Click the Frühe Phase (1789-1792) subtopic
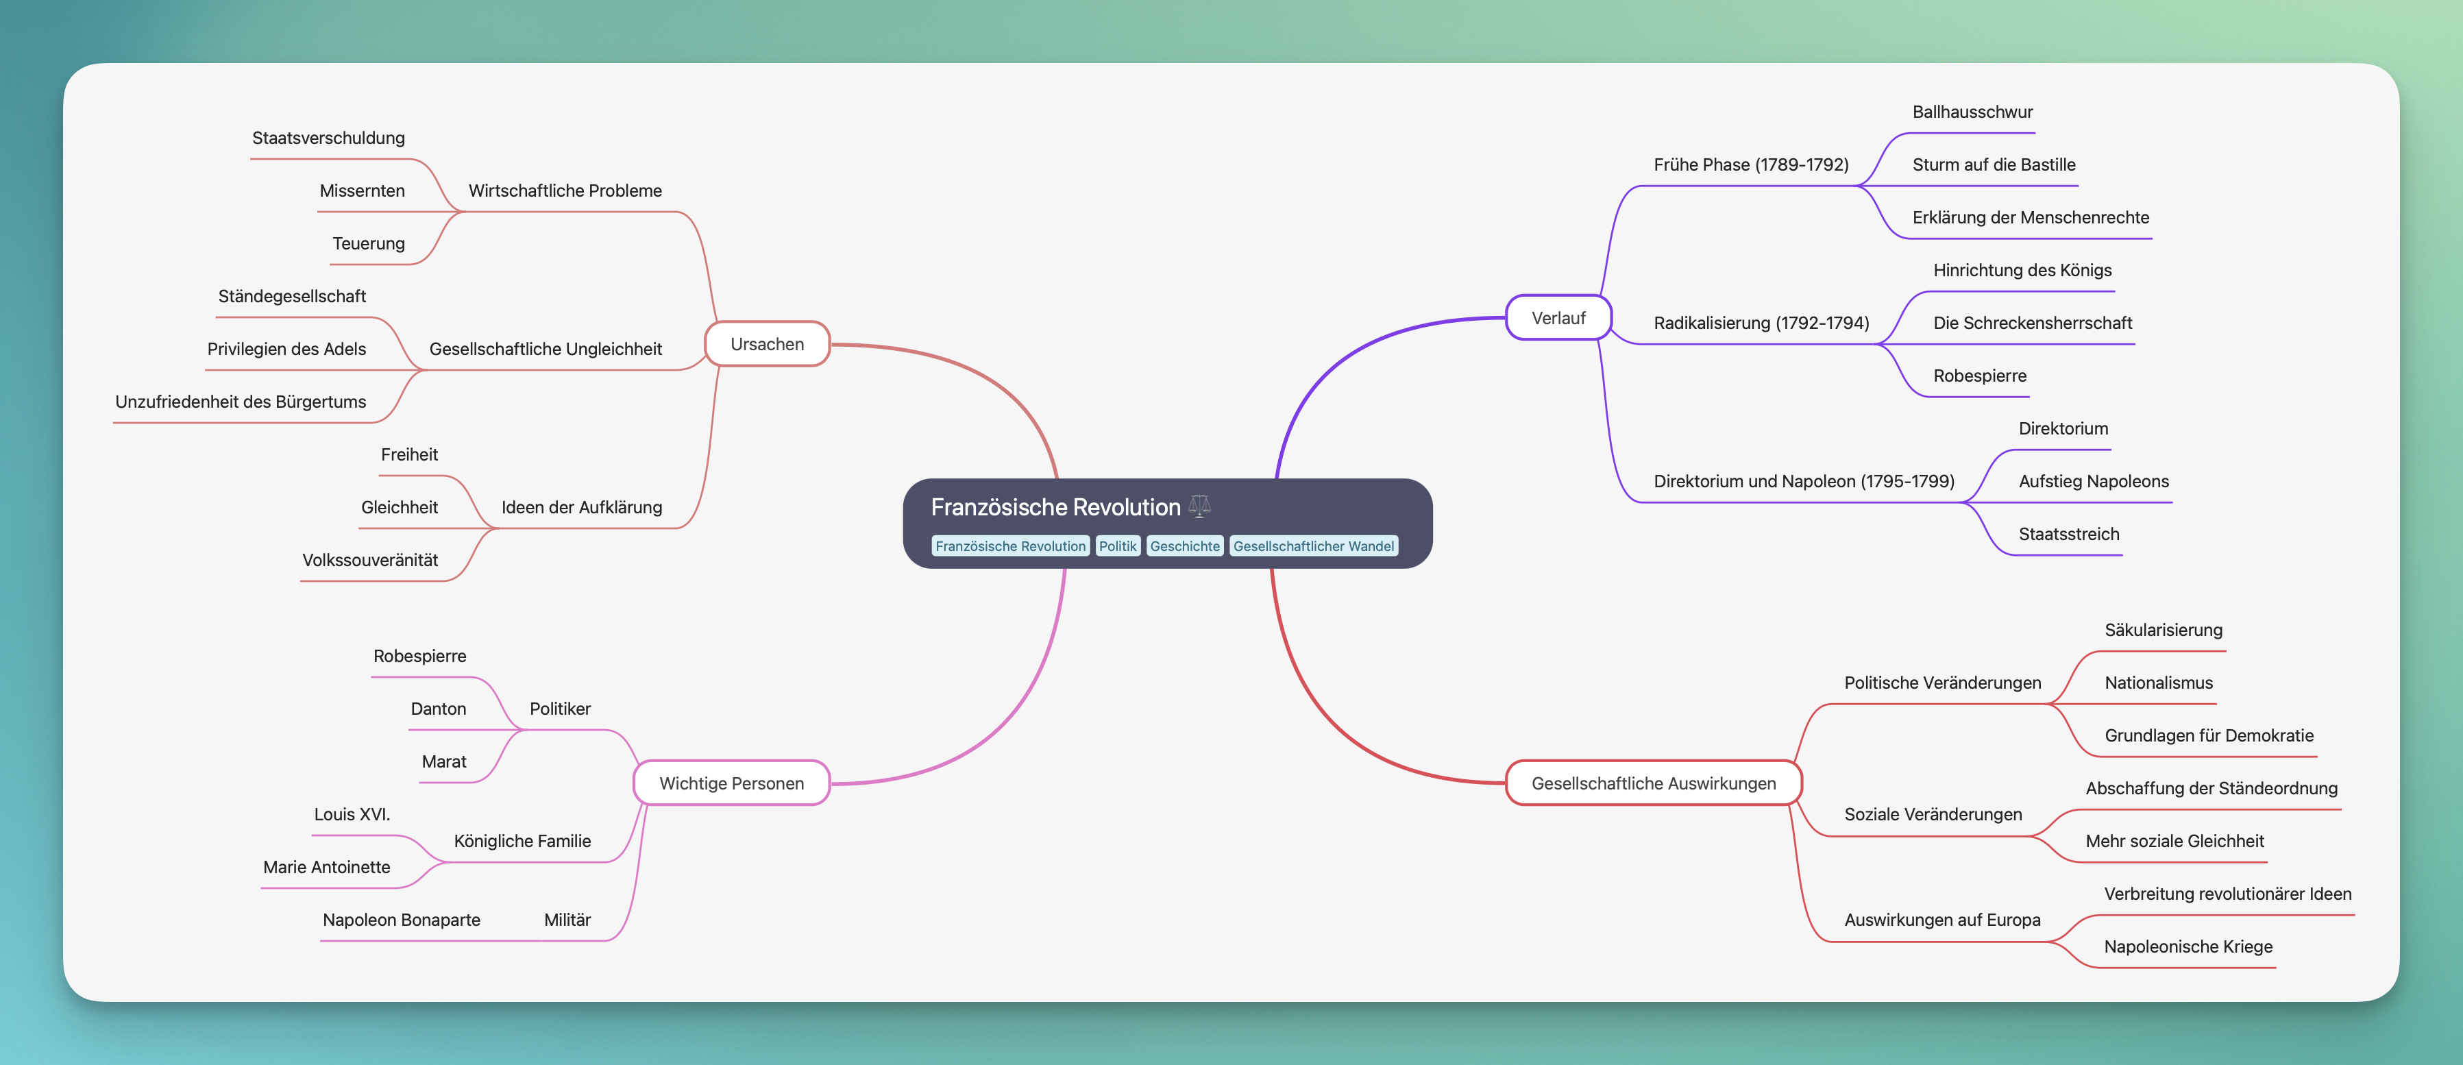The image size is (2463, 1065). (x=1751, y=164)
